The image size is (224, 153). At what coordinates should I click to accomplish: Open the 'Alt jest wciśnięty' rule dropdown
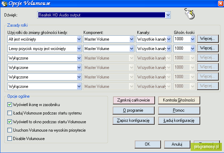click(x=79, y=39)
